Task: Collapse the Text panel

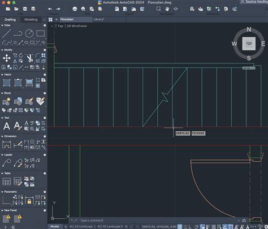Action: [2, 118]
